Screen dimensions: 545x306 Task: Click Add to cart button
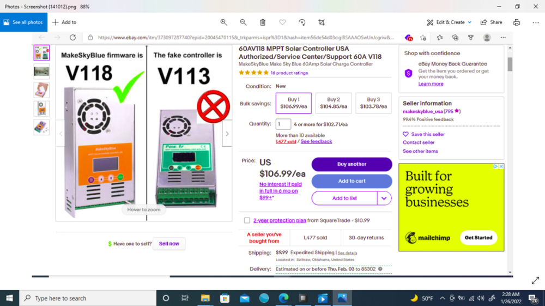[352, 181]
